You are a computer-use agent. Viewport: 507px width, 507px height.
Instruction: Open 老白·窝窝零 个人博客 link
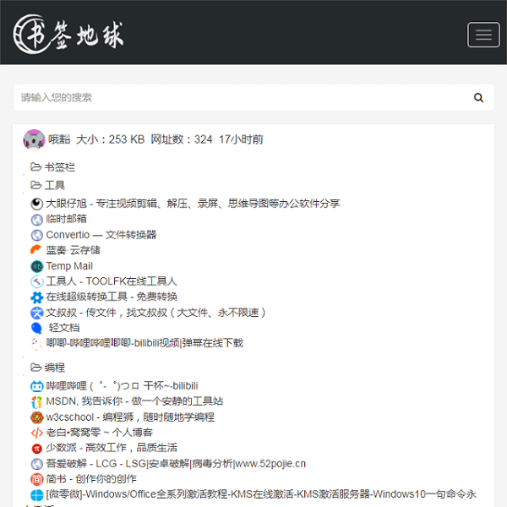[x=99, y=433]
